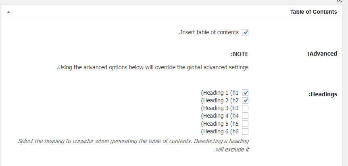Click the Headings section label
Image resolution: width=348 pixels, height=166 pixels.
click(x=323, y=94)
